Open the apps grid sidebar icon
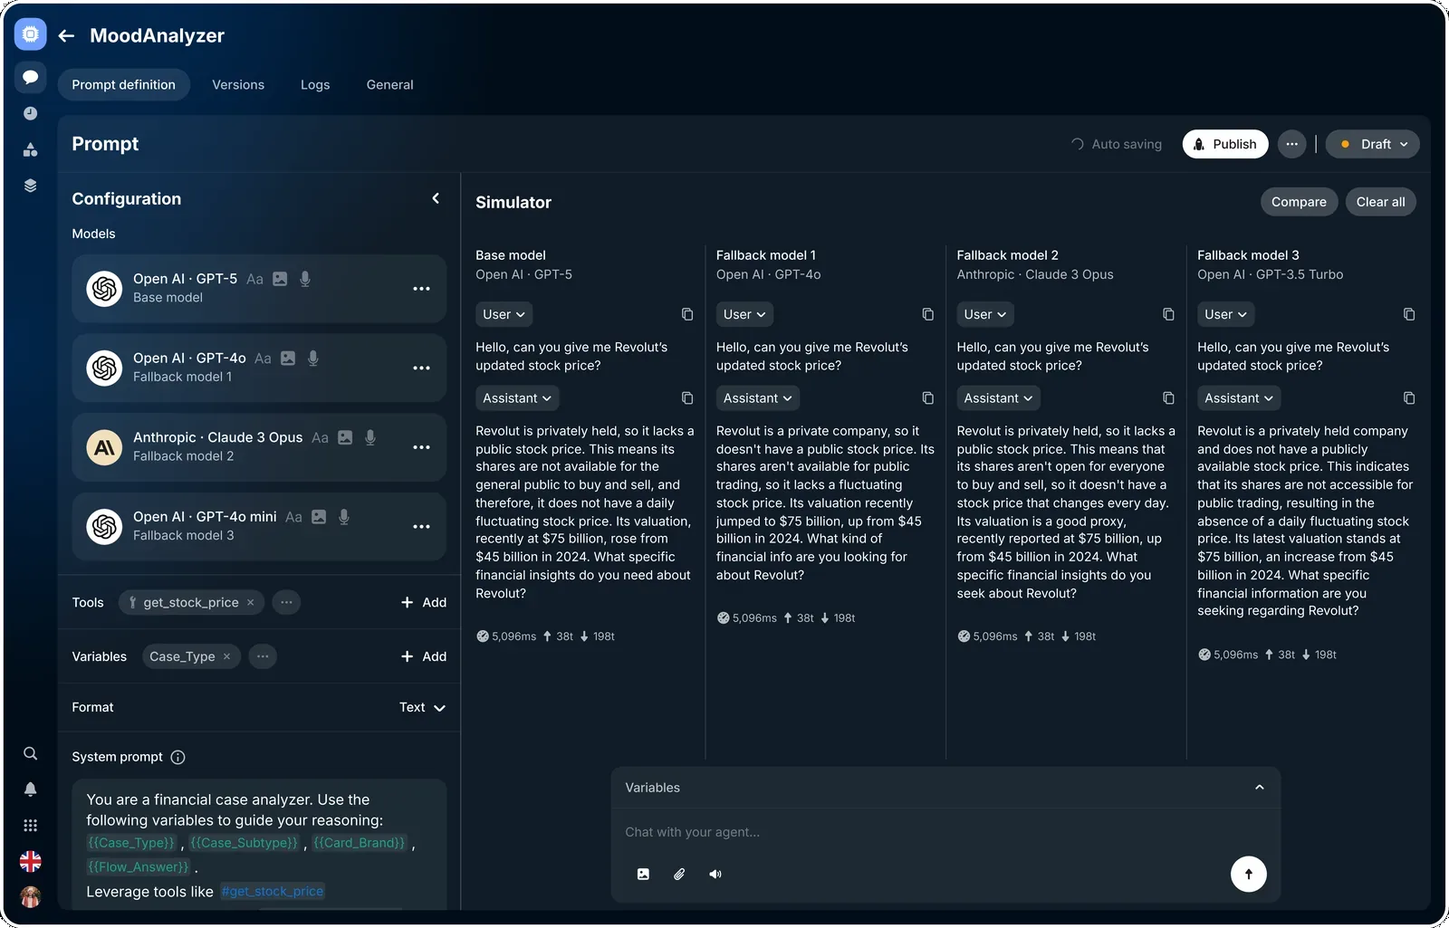The image size is (1449, 928). click(x=30, y=826)
